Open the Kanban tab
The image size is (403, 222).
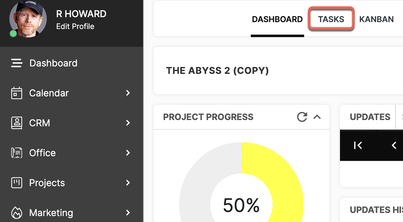[376, 19]
